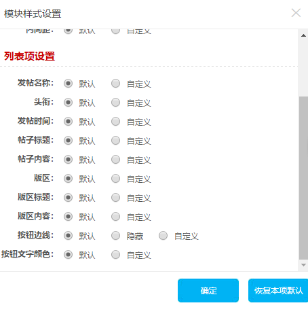
Task: Select 默认 for 按钮文字颜色
Action: click(x=68, y=255)
